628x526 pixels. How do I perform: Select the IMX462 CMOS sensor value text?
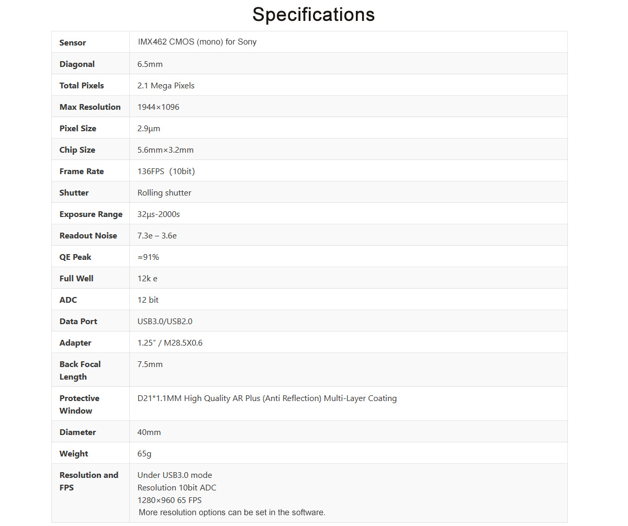(197, 42)
